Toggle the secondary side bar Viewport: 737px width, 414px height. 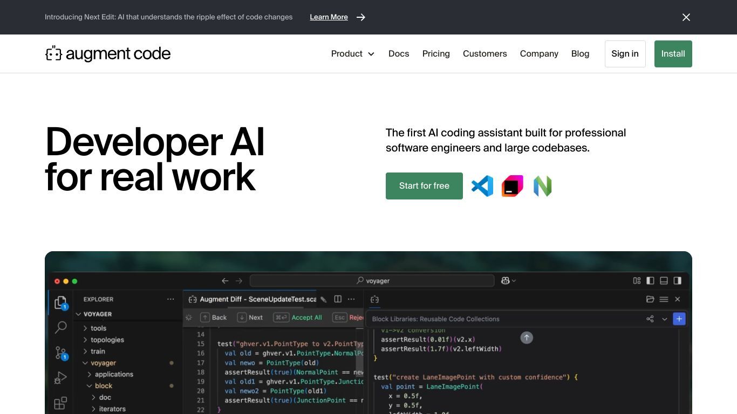pyautogui.click(x=678, y=281)
